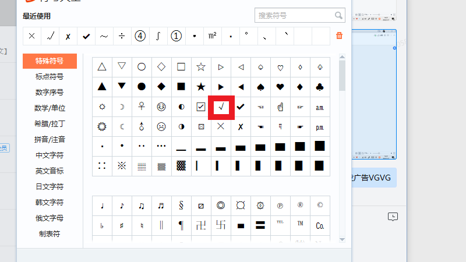
Task: Insert the hollow star symbol
Action: point(201,67)
